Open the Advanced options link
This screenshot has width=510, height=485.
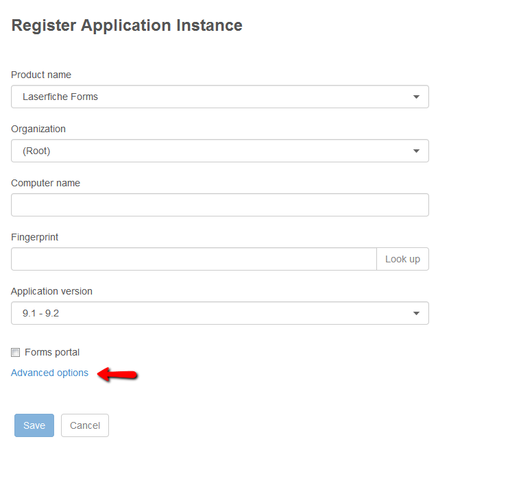[49, 373]
